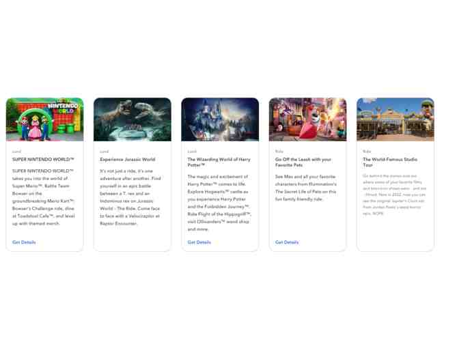Click the Hogwarts castle card image
The image size is (459, 348).
click(x=220, y=119)
